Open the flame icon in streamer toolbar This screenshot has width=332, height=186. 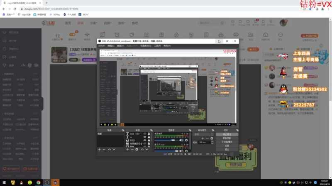click(176, 35)
